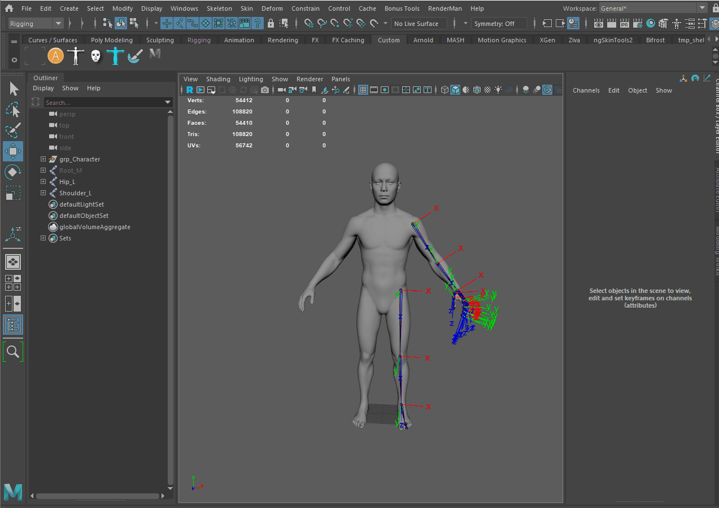Click the shelf settings gear icon
Image resolution: width=719 pixels, height=508 pixels.
pyautogui.click(x=14, y=60)
